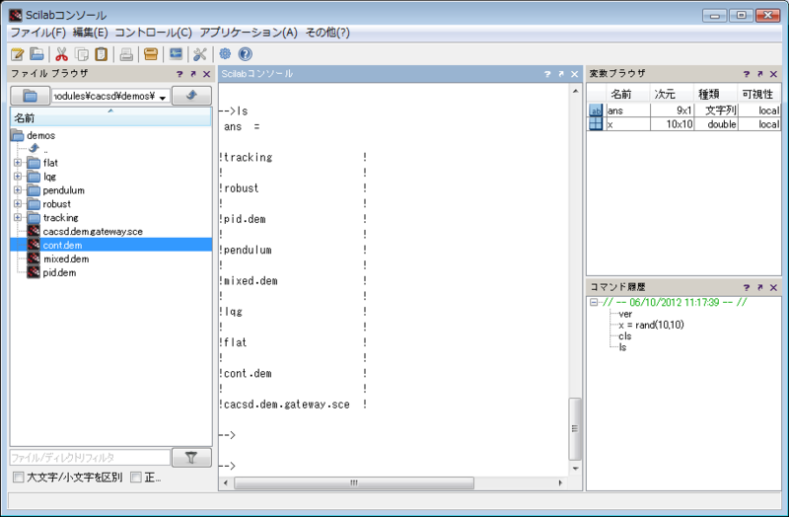Select the ans variable row

[683, 111]
